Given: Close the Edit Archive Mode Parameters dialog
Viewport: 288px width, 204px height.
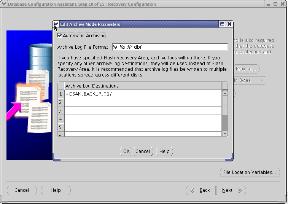Looking at the screenshot, I should click(x=229, y=24).
